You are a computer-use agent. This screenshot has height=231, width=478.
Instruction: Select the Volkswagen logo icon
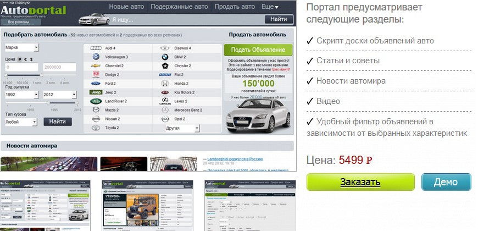[96, 57]
